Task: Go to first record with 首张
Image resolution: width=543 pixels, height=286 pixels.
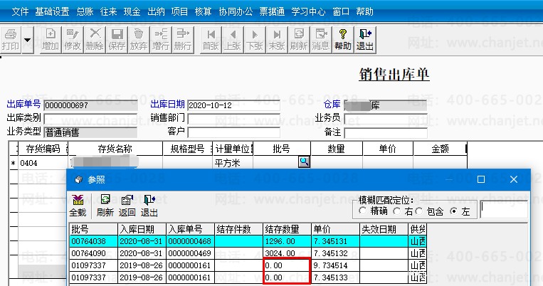Action: [211, 40]
